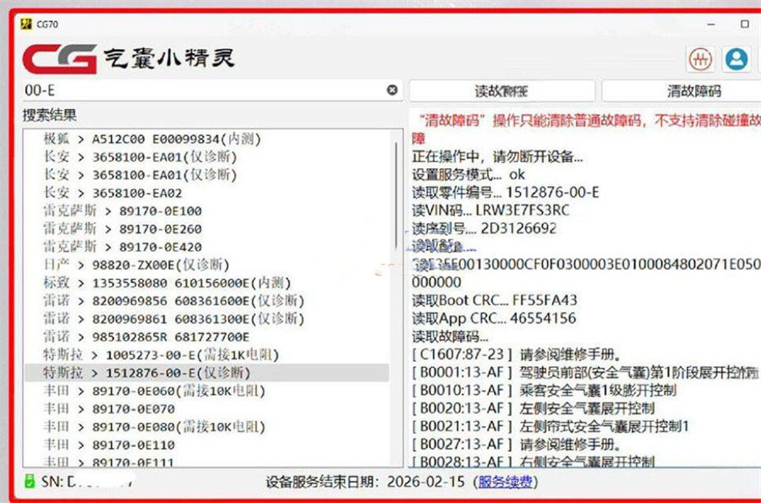The image size is (761, 503).
Task: Click the SN serial number in status bar
Action: [87, 482]
